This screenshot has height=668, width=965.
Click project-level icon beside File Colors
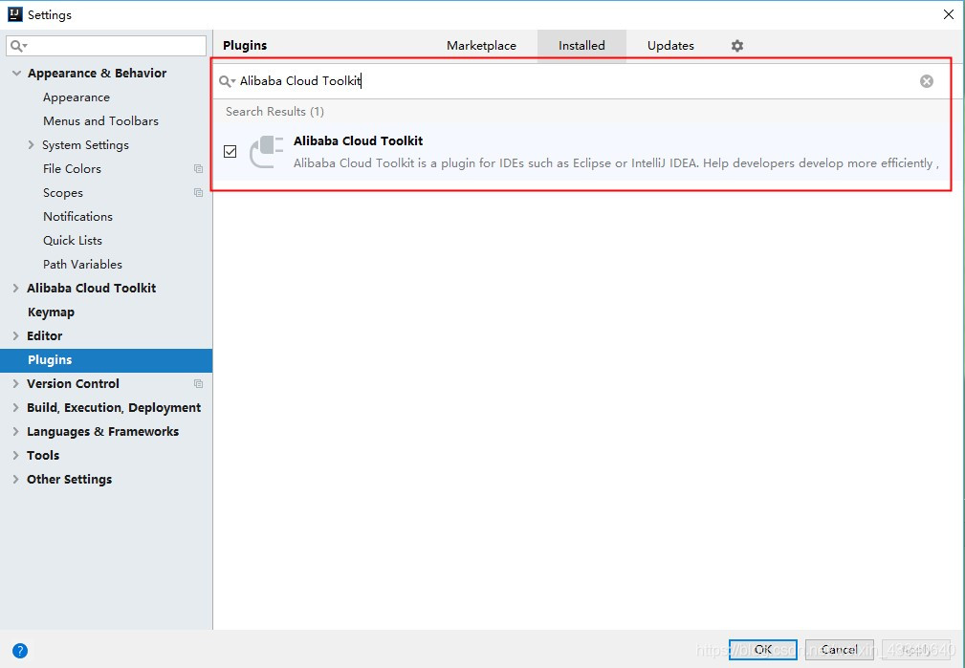pyautogui.click(x=198, y=168)
